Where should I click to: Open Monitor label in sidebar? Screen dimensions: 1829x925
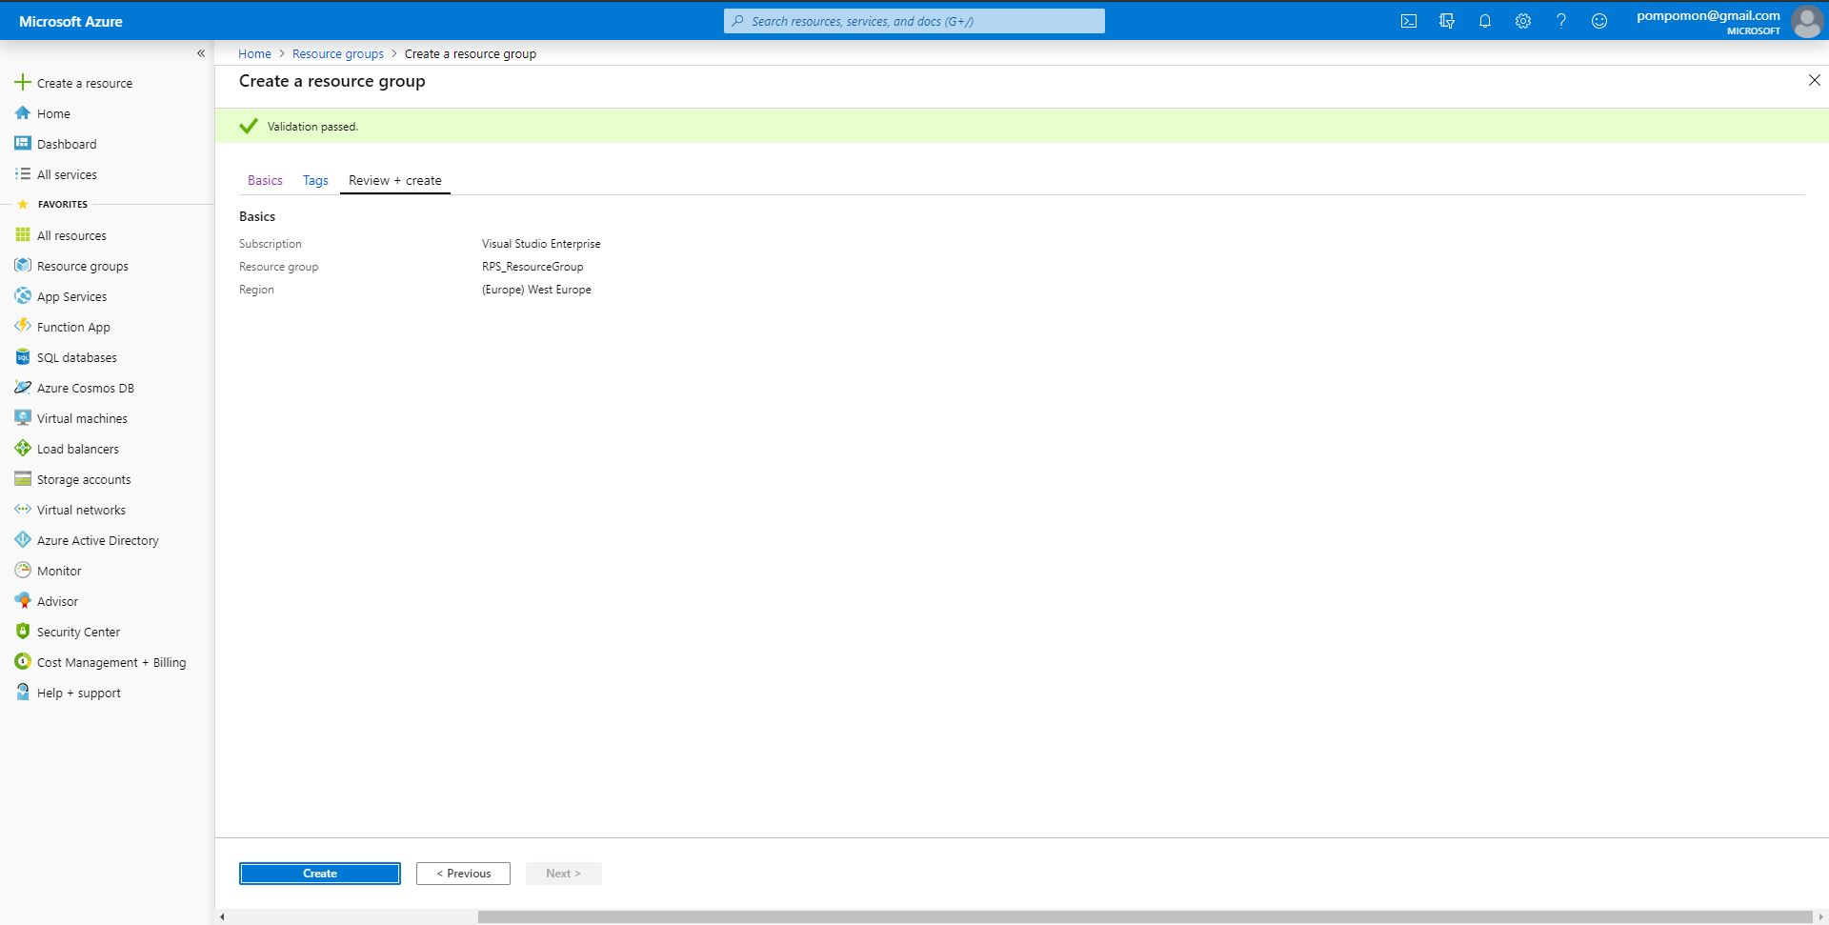[59, 571]
